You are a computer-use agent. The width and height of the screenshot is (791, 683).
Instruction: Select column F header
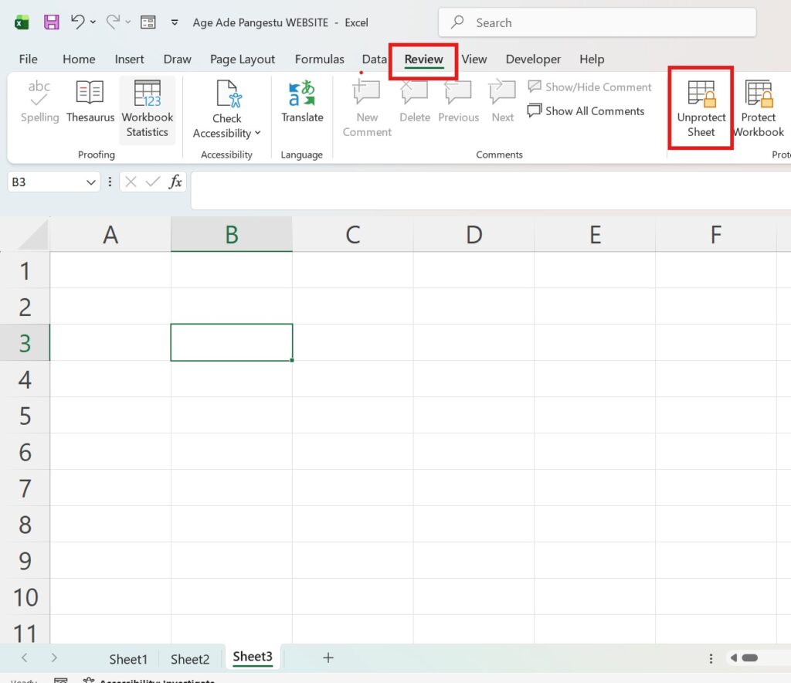click(716, 235)
